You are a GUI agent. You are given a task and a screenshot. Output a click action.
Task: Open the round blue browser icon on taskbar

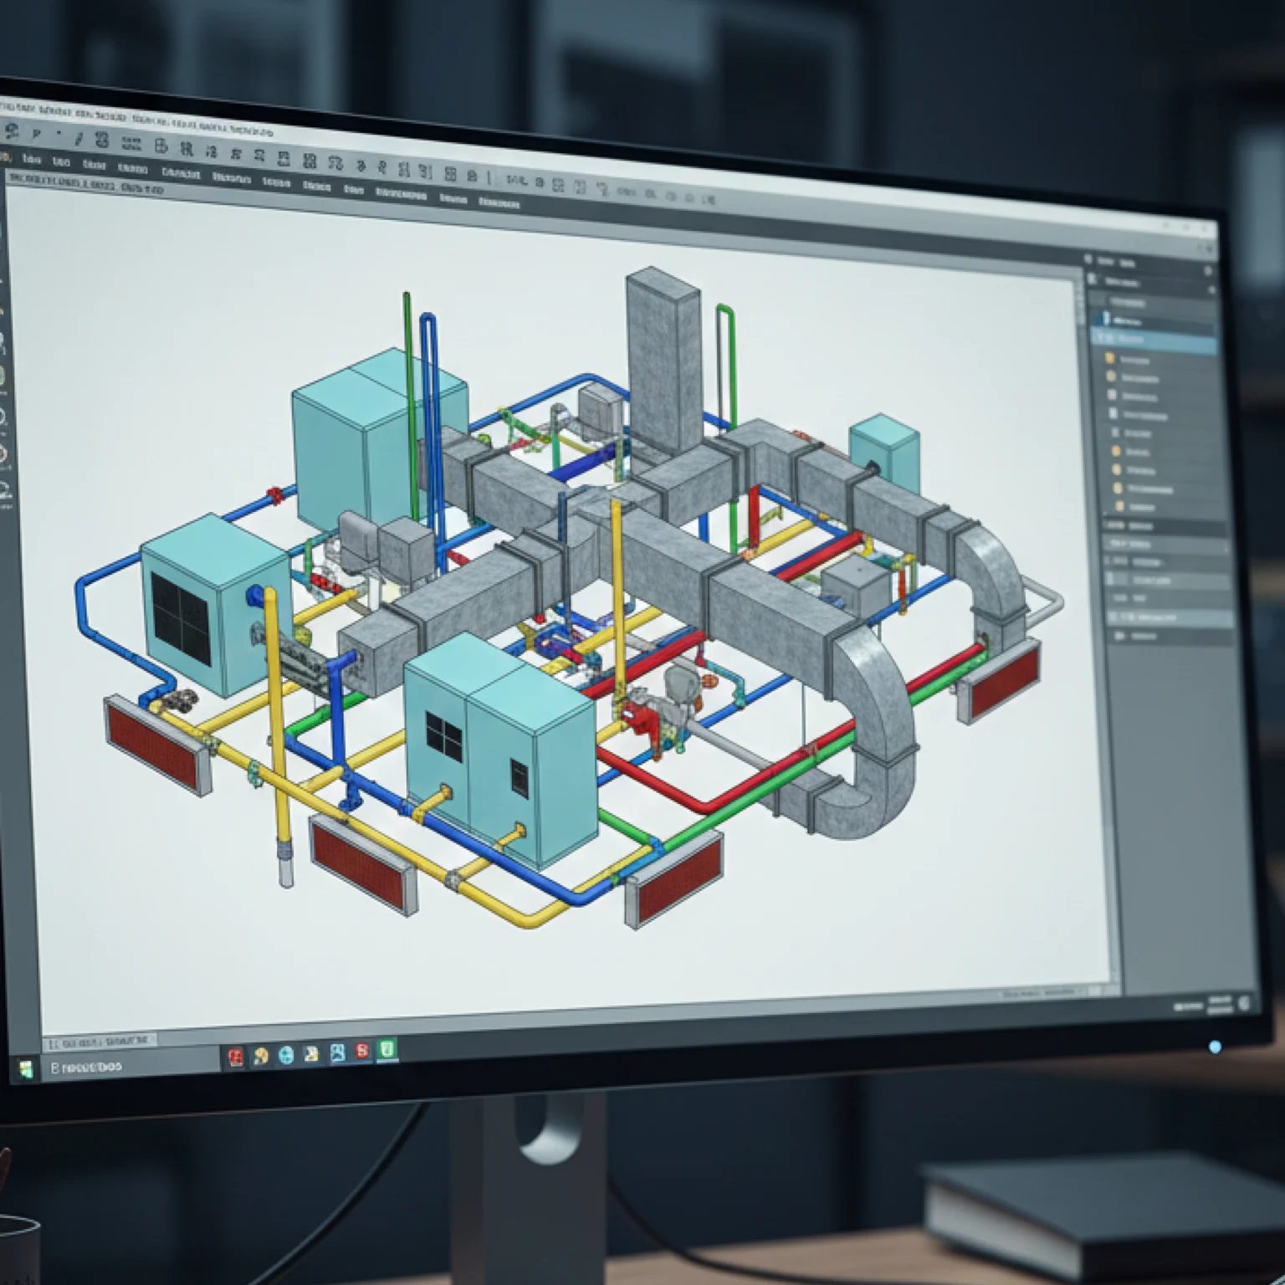(286, 1055)
